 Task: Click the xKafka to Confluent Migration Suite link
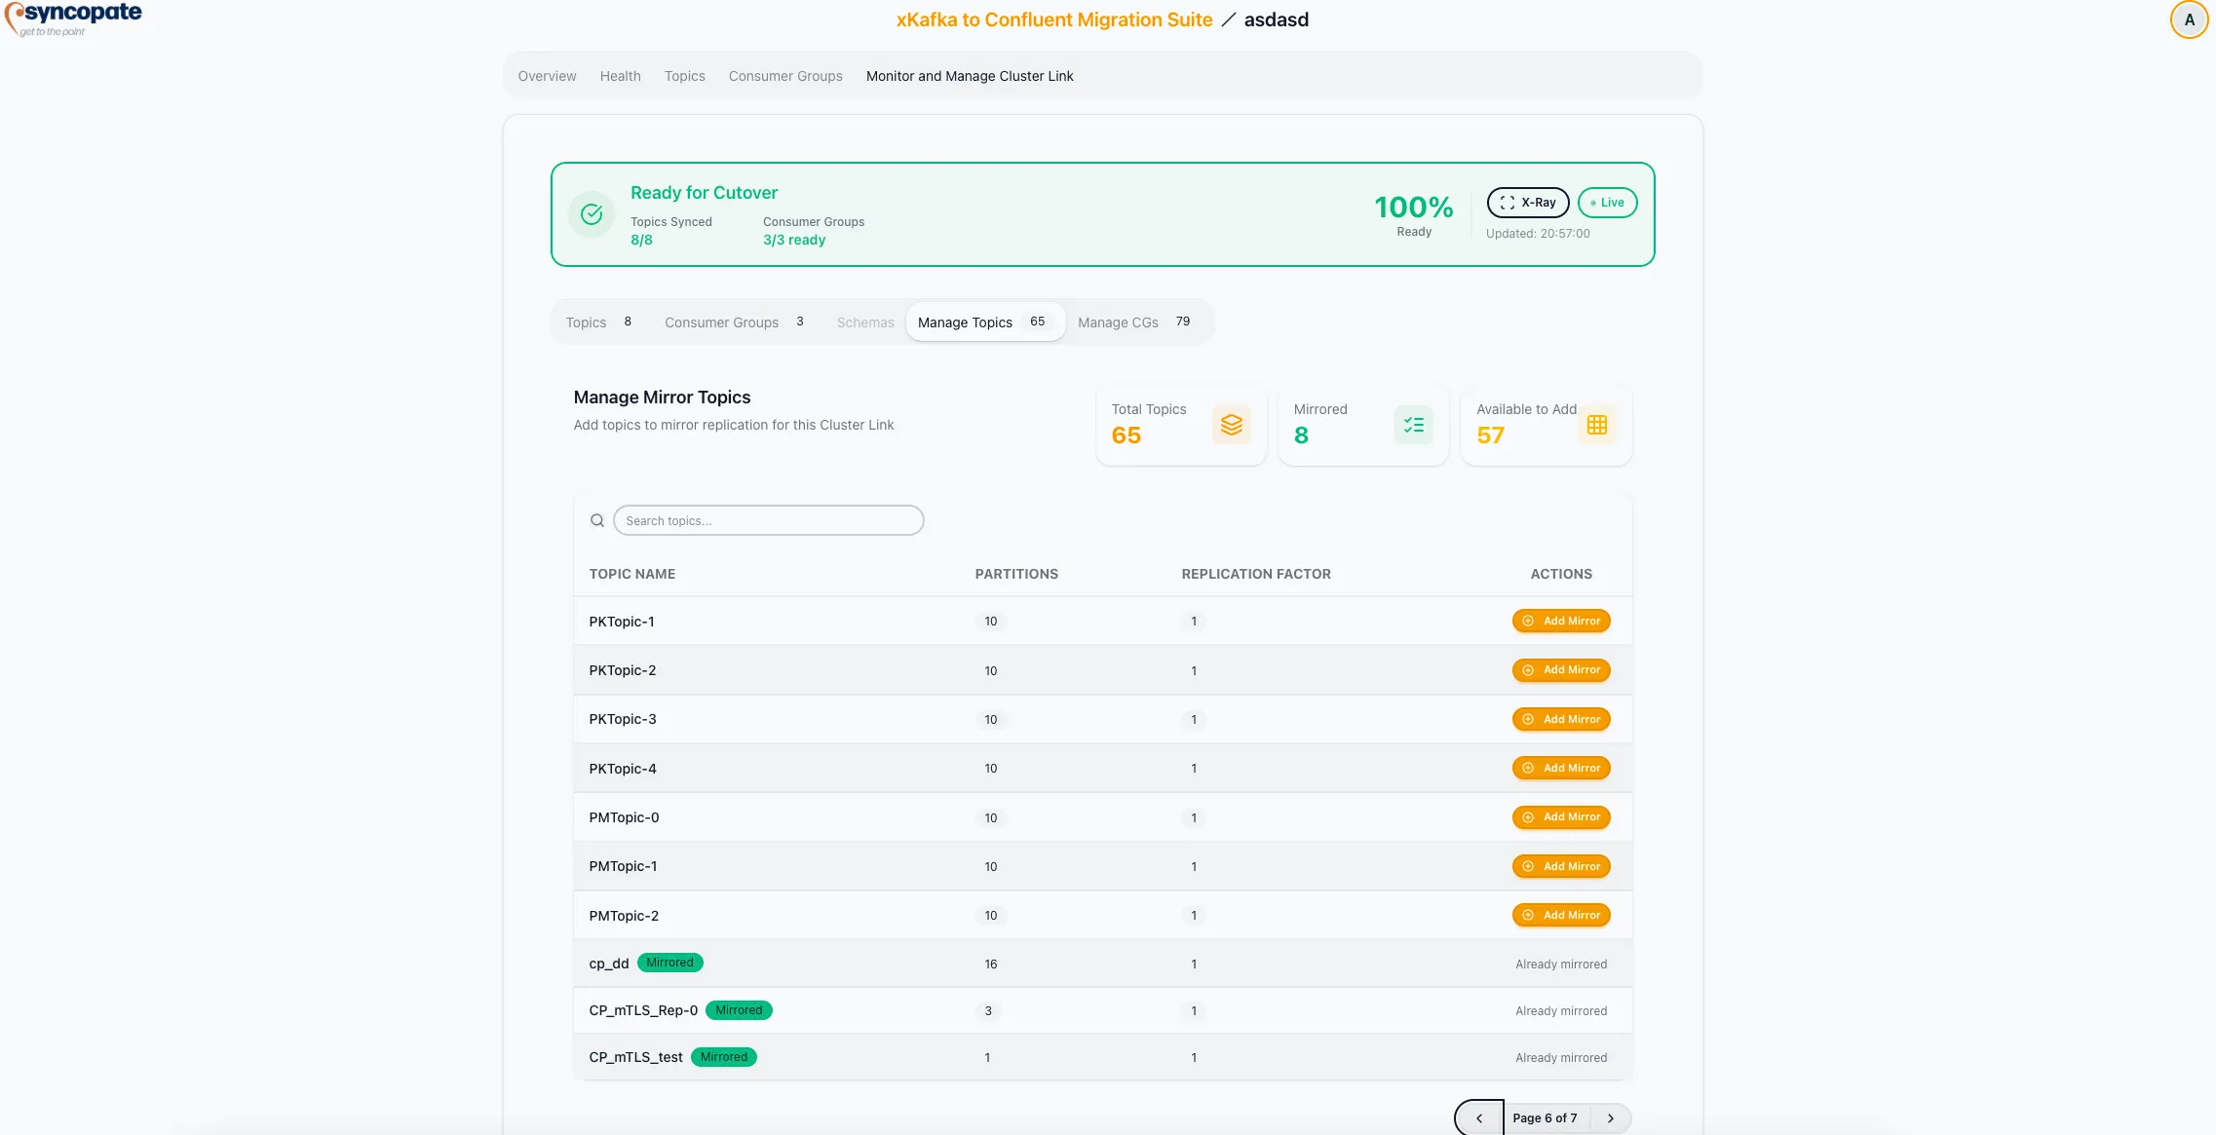click(x=1053, y=19)
